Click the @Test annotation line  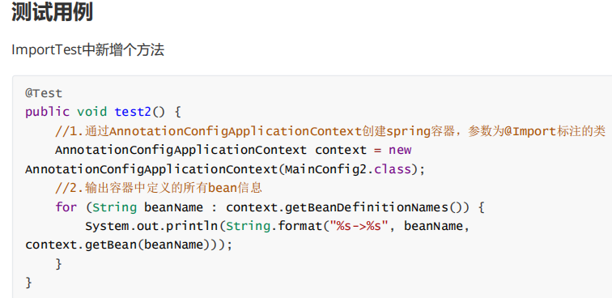44,93
